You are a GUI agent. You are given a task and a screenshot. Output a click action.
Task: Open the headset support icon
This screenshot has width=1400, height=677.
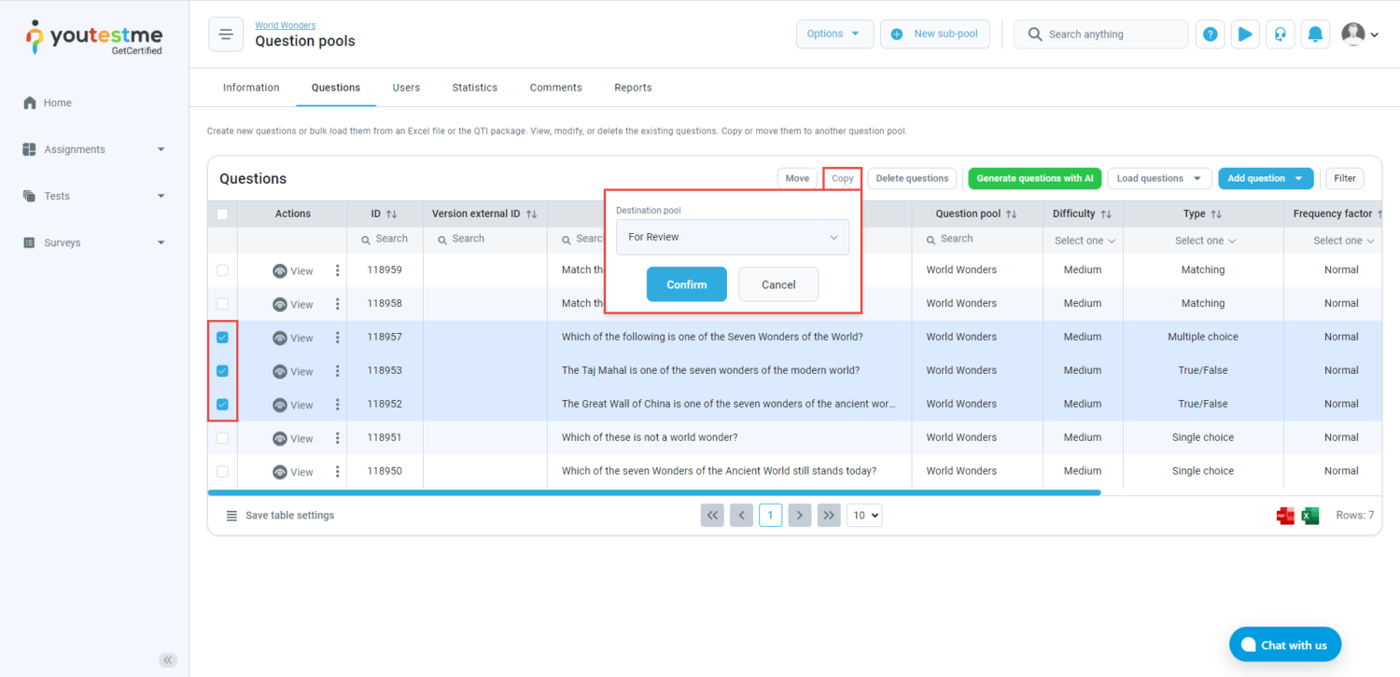(1281, 35)
